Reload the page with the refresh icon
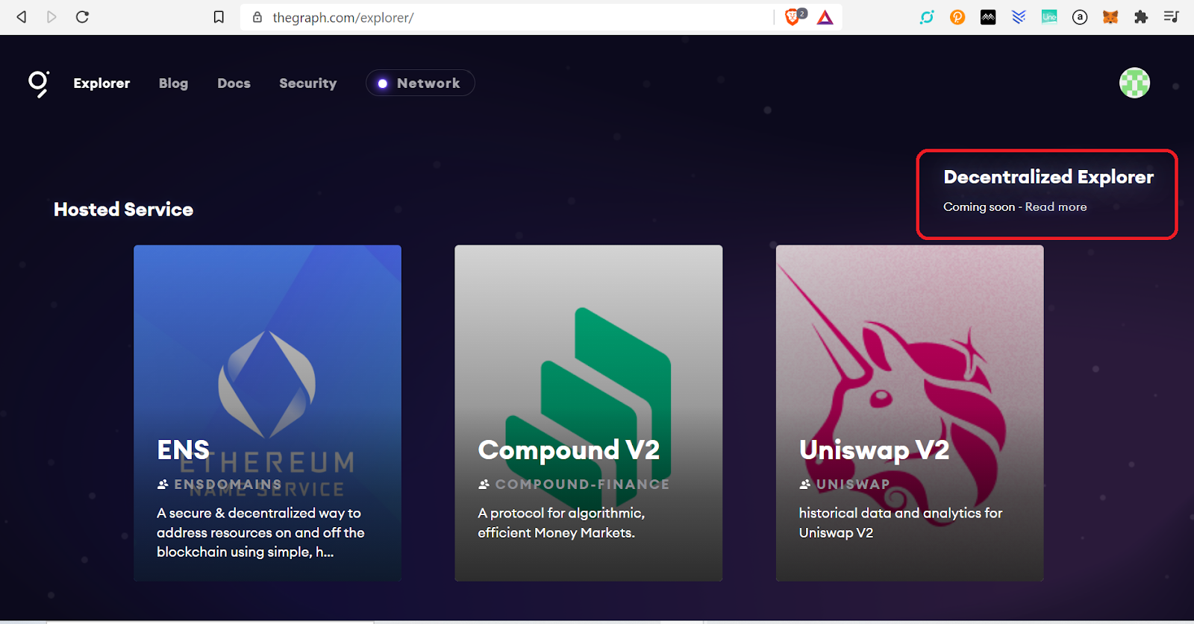The image size is (1194, 624). pos(82,16)
